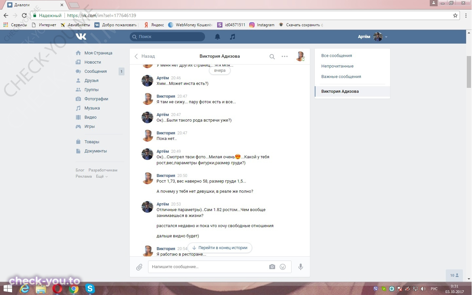The height and width of the screenshot is (295, 473).
Task: Open Виктория's name on the 20:50 message
Action: (166, 176)
